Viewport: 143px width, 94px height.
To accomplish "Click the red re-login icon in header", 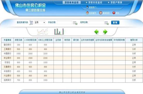I will click(x=101, y=13).
